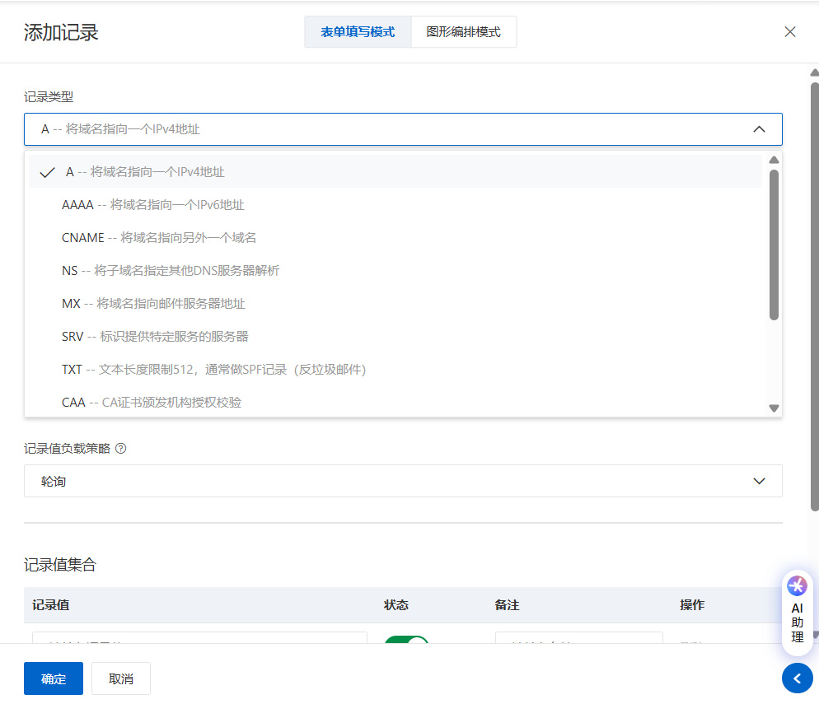This screenshot has height=704, width=819.
Task: Click the checkmark beside A record
Action: point(48,172)
